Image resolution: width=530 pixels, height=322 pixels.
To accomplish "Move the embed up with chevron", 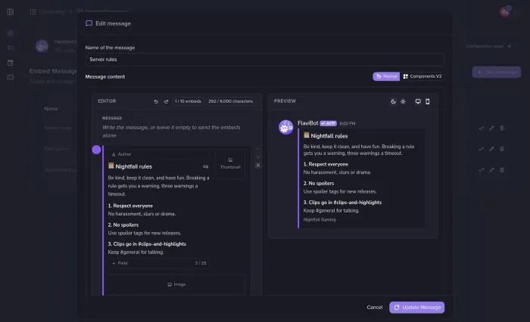I will (x=258, y=149).
